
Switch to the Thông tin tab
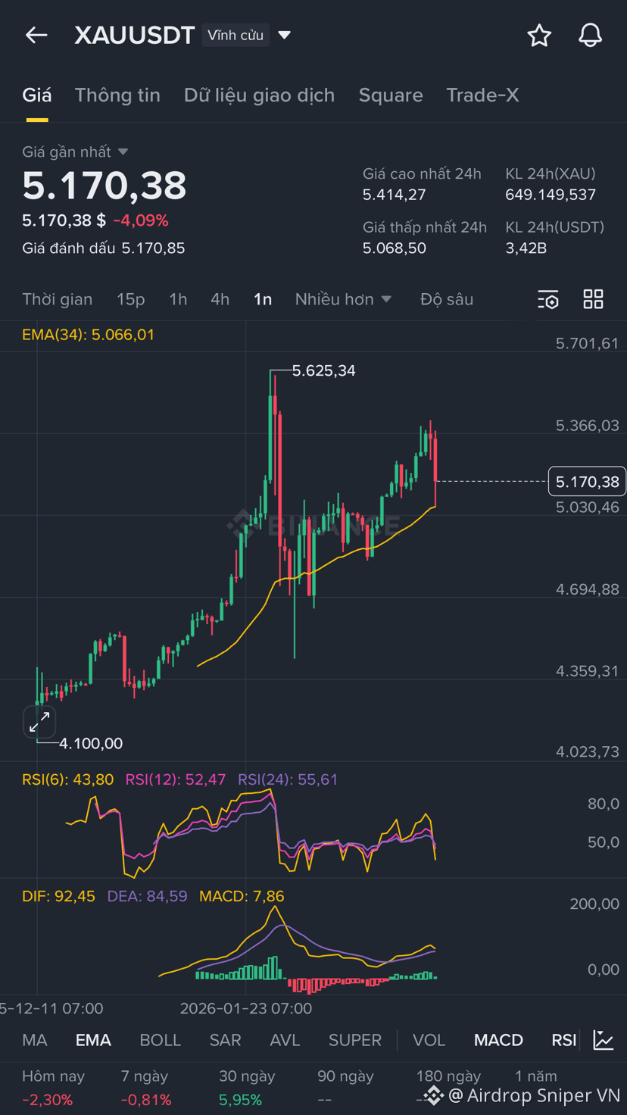tap(117, 95)
